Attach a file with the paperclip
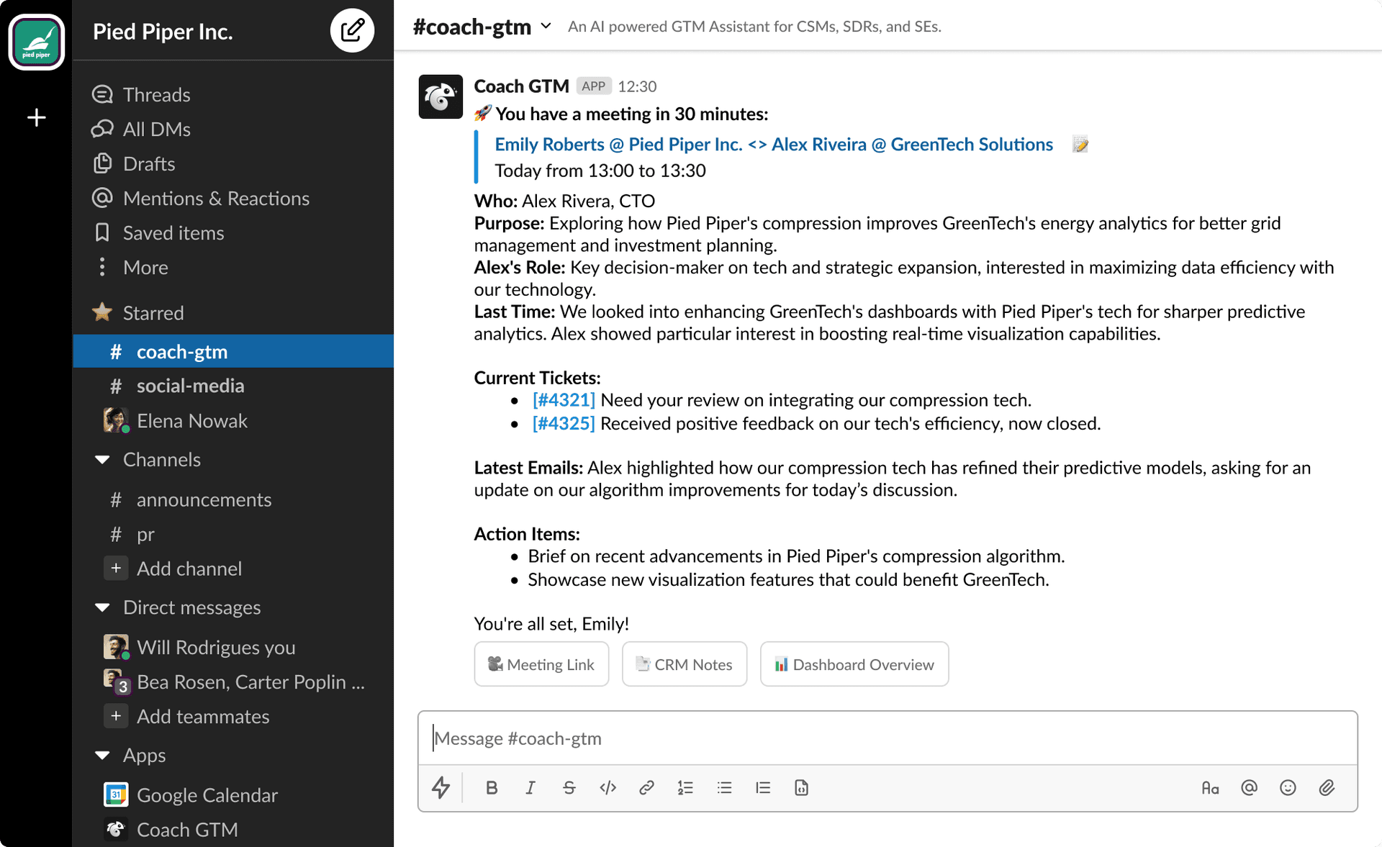1382x847 pixels. point(1327,787)
